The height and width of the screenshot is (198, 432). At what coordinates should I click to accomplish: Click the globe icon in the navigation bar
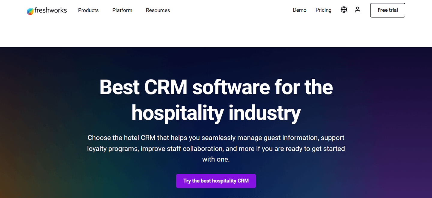[x=344, y=10]
